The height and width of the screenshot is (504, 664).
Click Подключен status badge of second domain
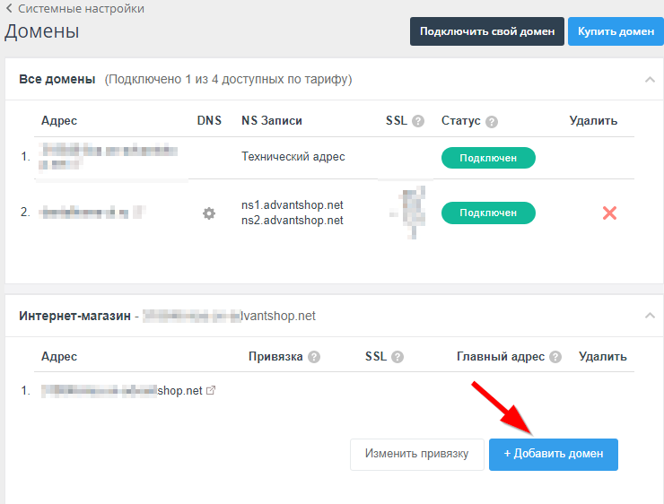click(x=488, y=213)
